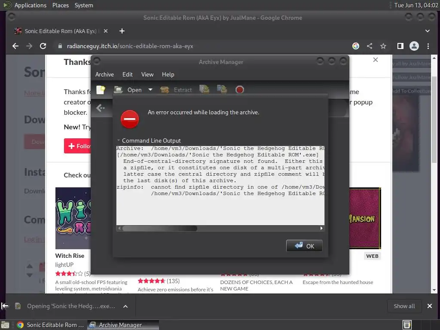Open download item options chevron
440x330 pixels.
[x=125, y=306]
